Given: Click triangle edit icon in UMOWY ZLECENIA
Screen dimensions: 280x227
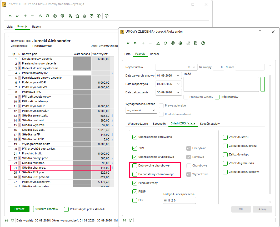Looking at the screenshot, I should 158,43.
